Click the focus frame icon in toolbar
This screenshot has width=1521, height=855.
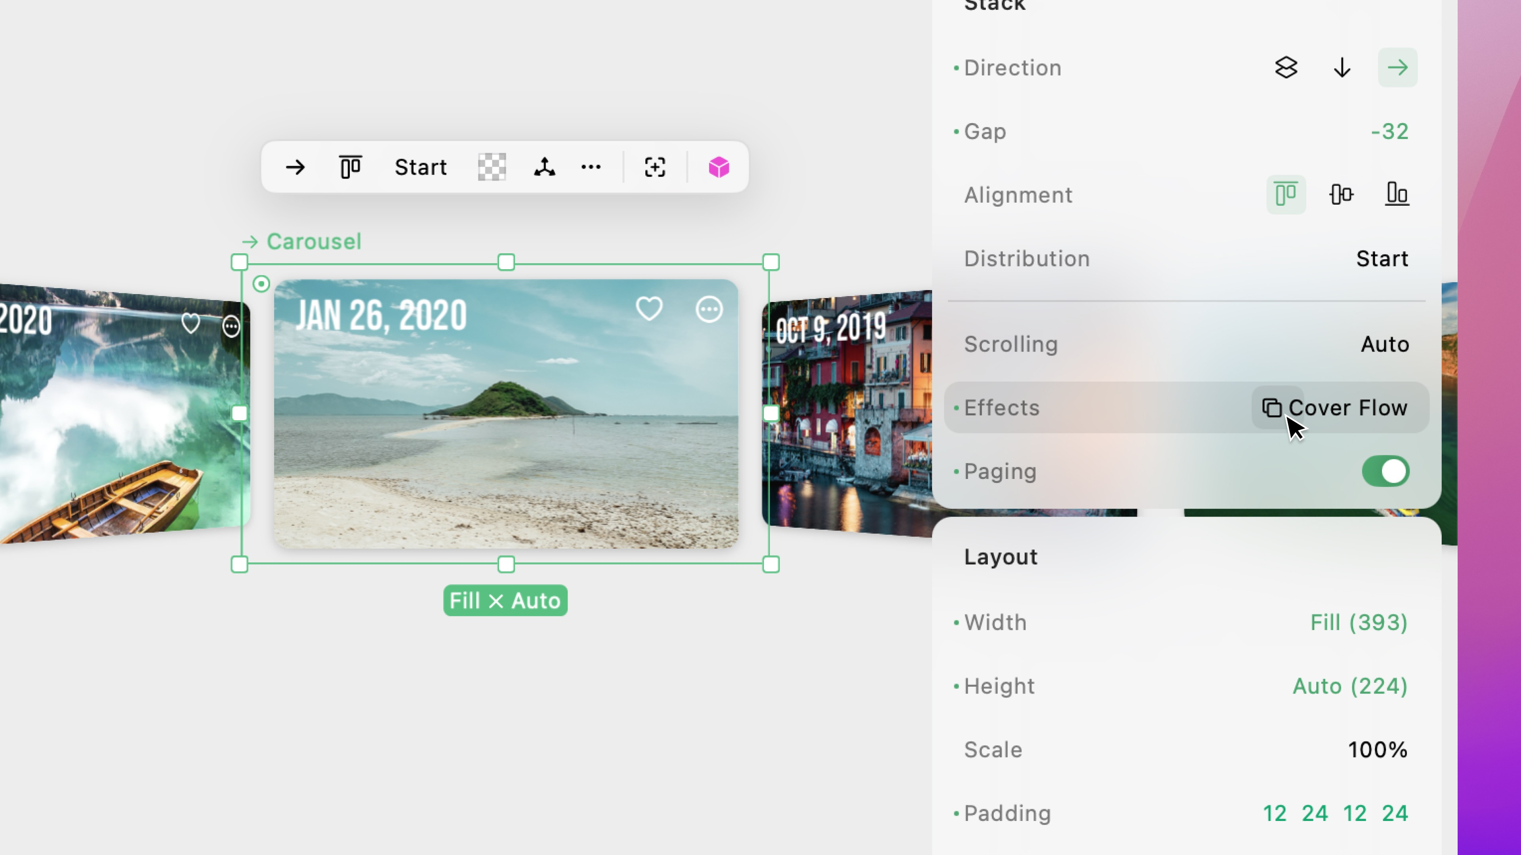tap(655, 167)
